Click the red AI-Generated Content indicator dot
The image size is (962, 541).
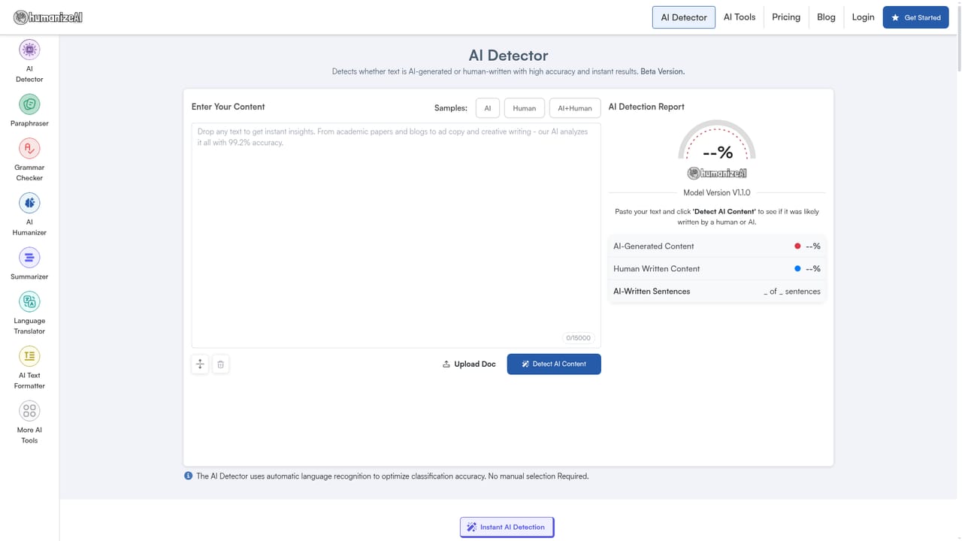coord(797,246)
